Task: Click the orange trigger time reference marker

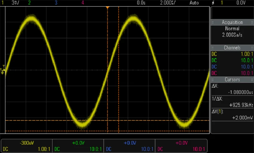Action: pyautogui.click(x=108, y=7)
